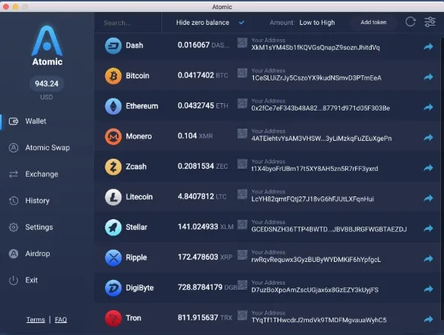The height and width of the screenshot is (335, 444).
Task: Click the Monero coin icon
Action: [x=113, y=136]
